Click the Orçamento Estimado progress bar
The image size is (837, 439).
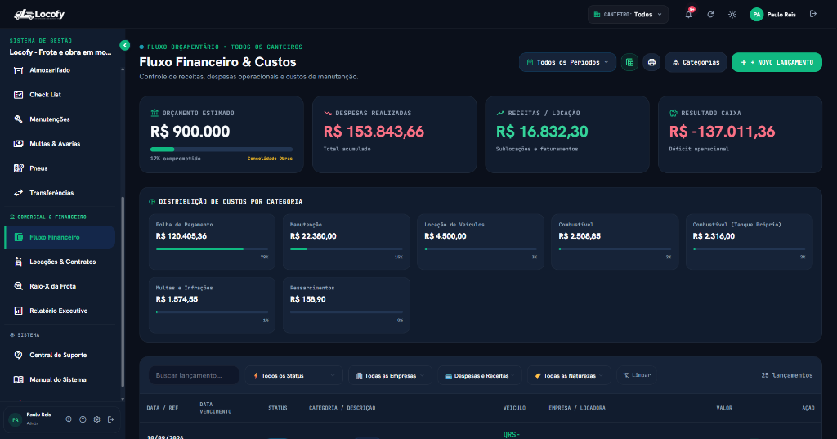point(222,150)
